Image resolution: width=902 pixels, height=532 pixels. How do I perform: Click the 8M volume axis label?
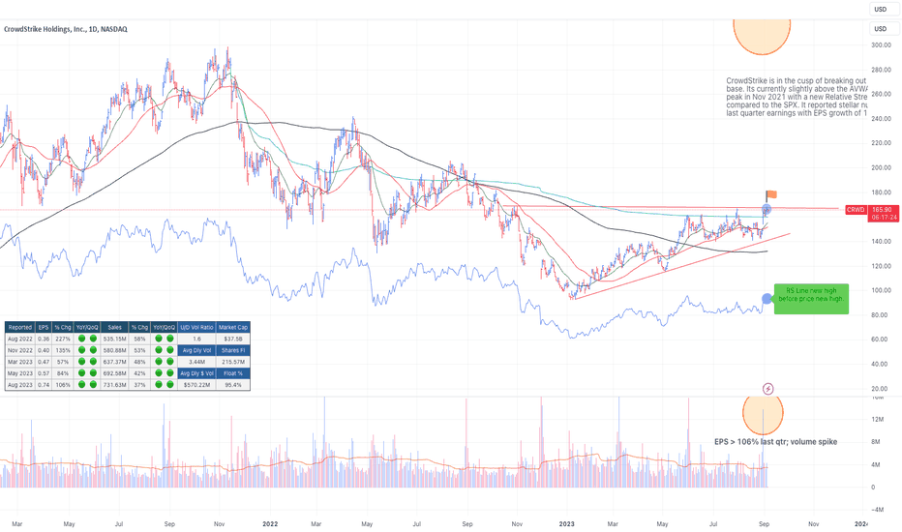click(876, 442)
